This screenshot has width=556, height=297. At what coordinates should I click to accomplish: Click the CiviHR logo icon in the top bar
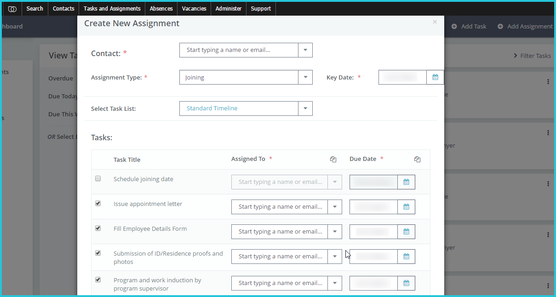(12, 9)
